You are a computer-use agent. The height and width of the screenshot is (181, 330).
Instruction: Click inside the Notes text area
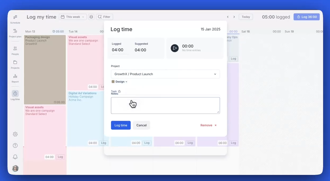165,105
